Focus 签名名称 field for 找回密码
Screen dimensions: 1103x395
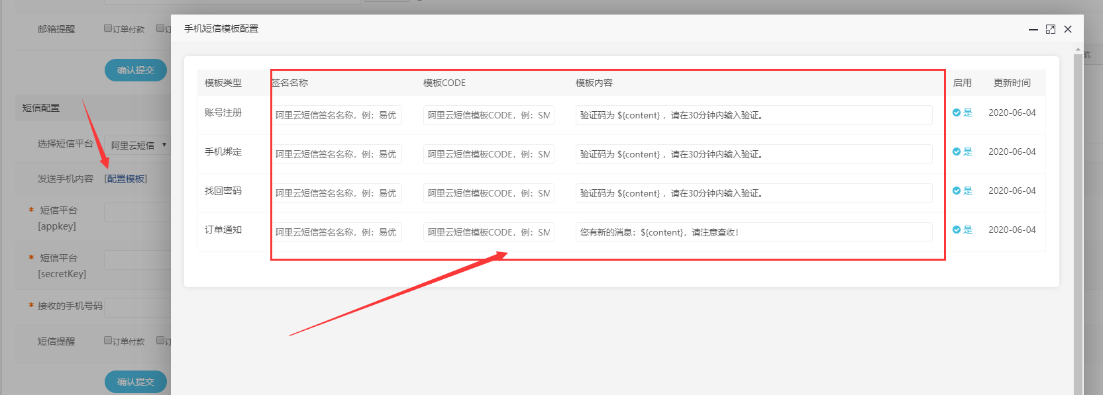(x=337, y=193)
